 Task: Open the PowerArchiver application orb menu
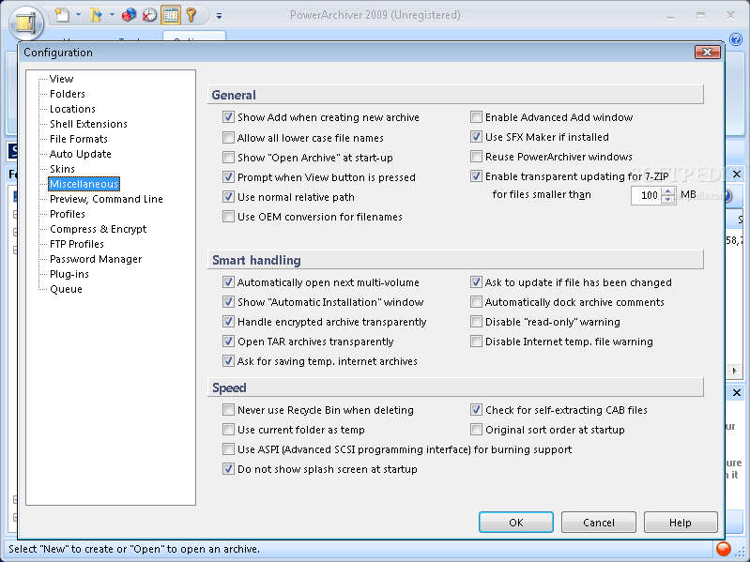pyautogui.click(x=26, y=22)
